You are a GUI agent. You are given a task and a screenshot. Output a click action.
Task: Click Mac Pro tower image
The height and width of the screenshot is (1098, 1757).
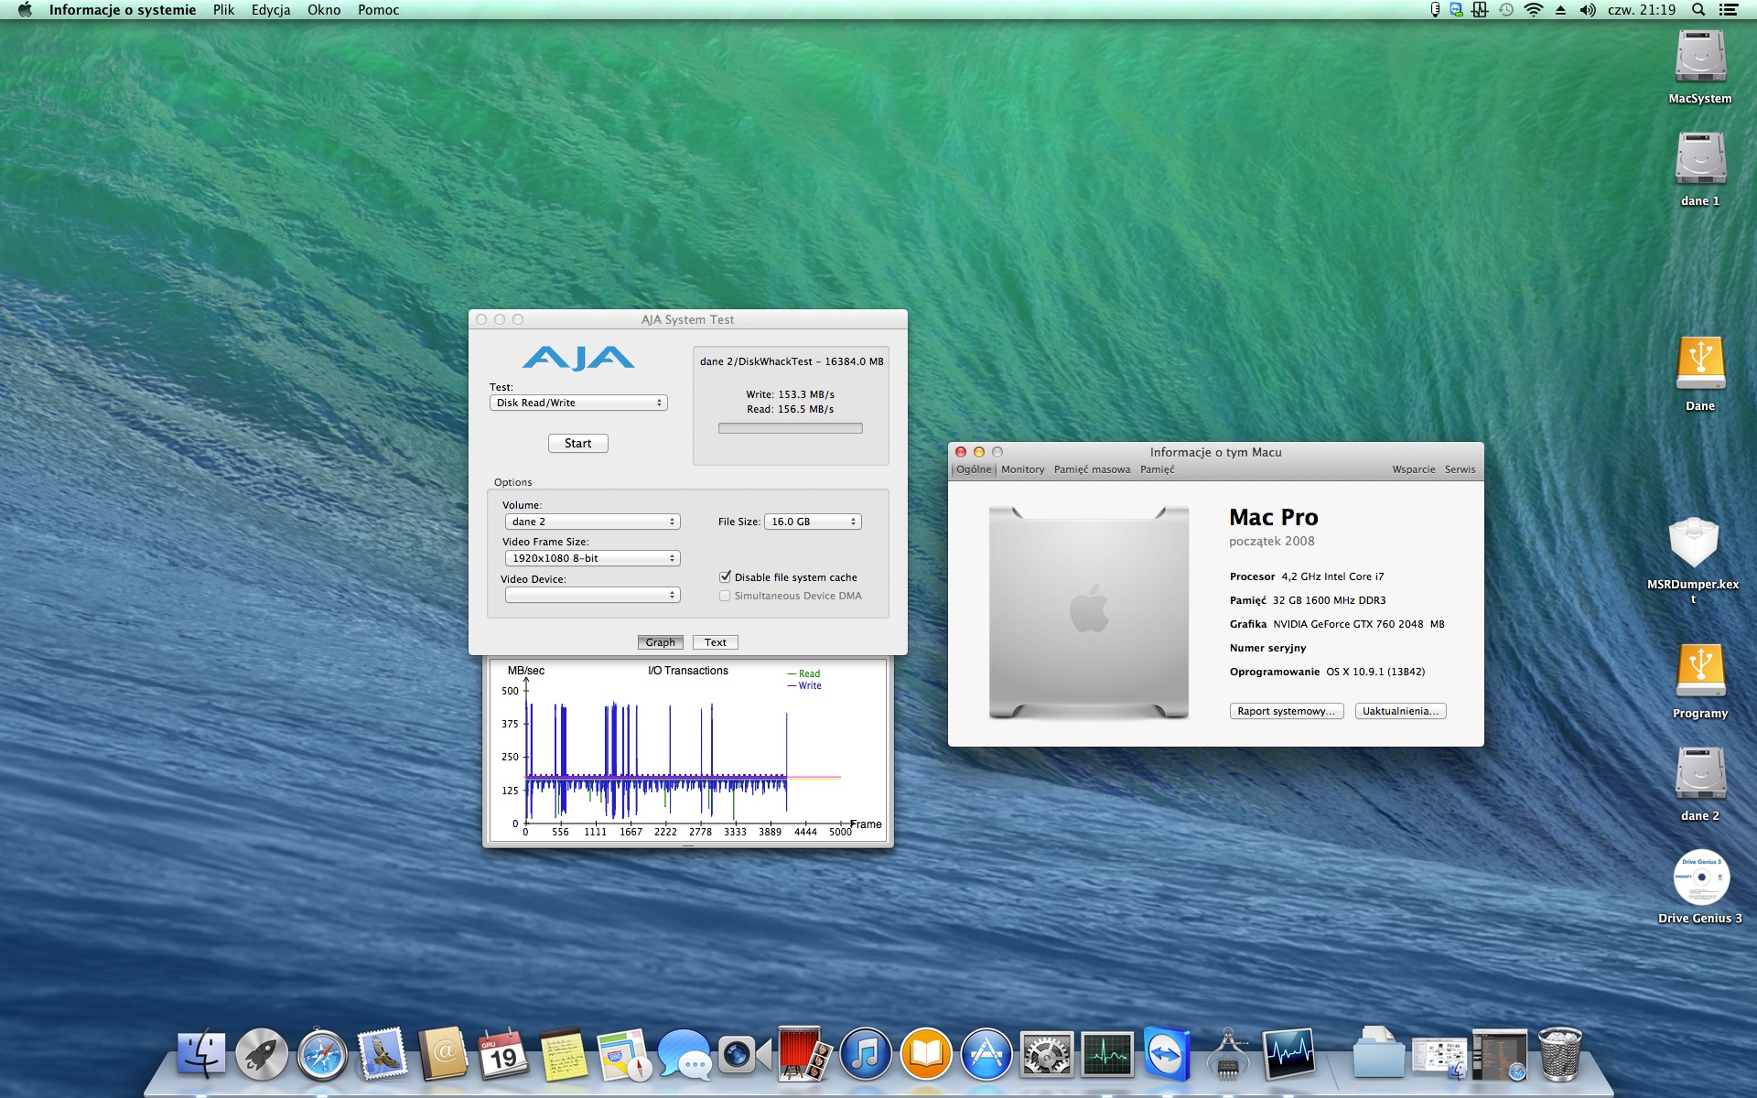1089,611
